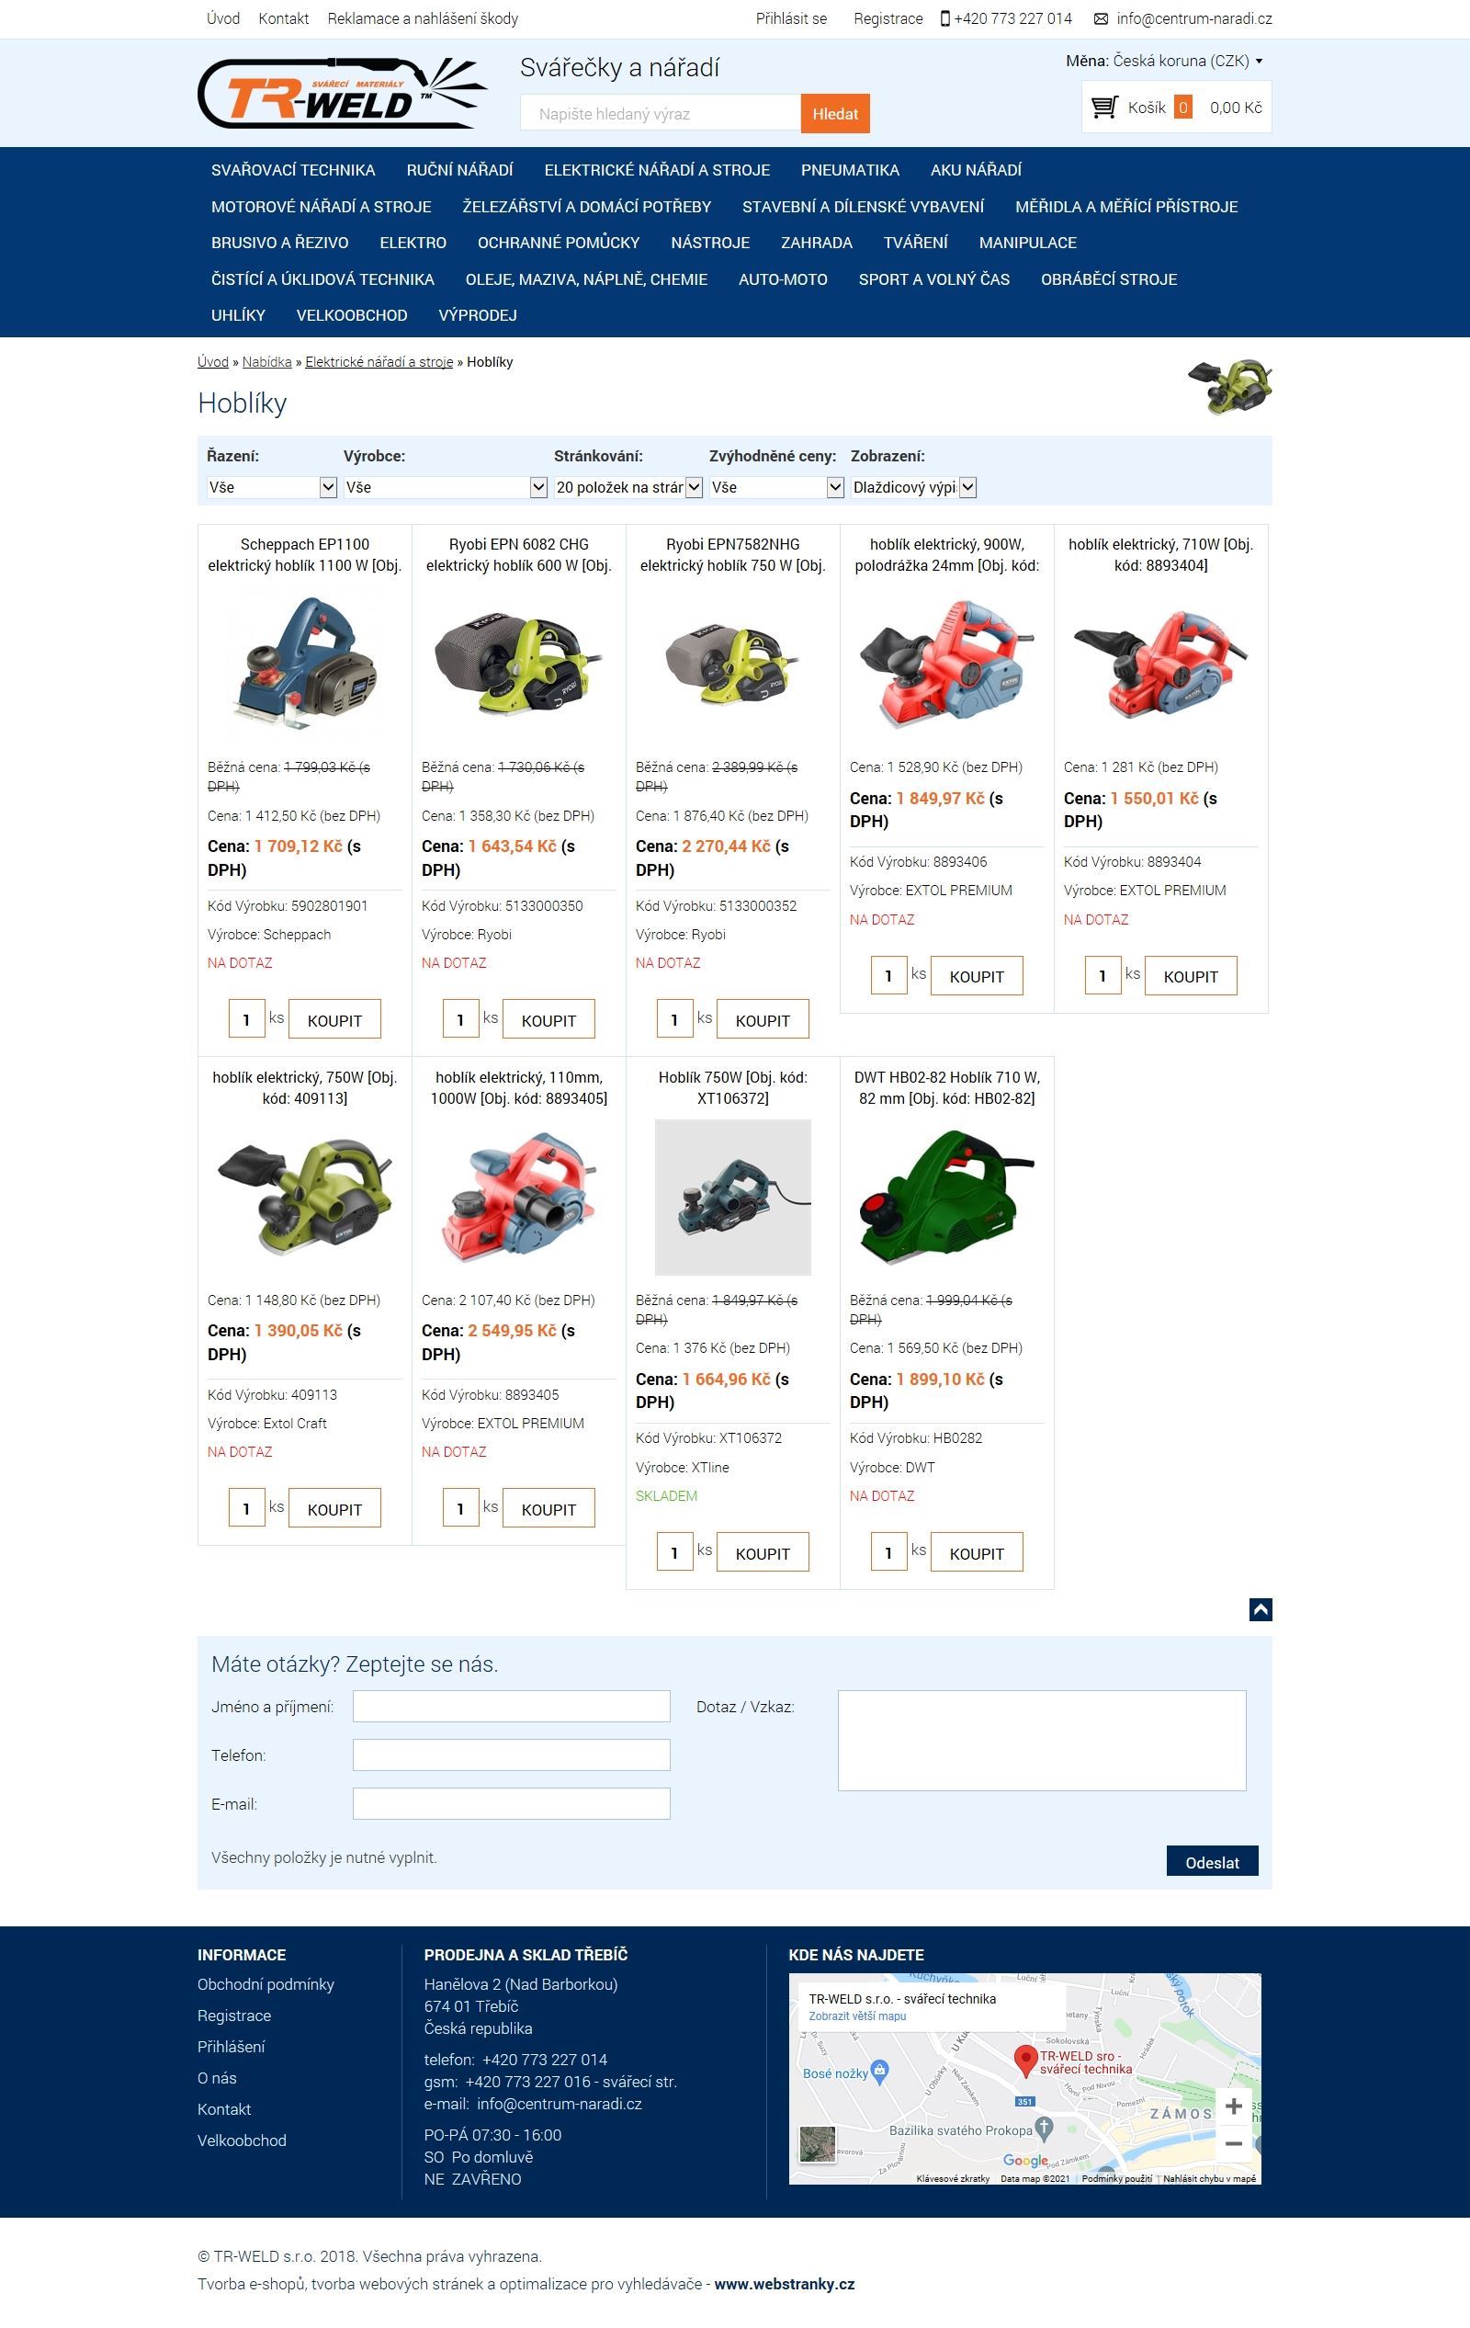
Task: Open O nás footer link
Action: pyautogui.click(x=218, y=2079)
